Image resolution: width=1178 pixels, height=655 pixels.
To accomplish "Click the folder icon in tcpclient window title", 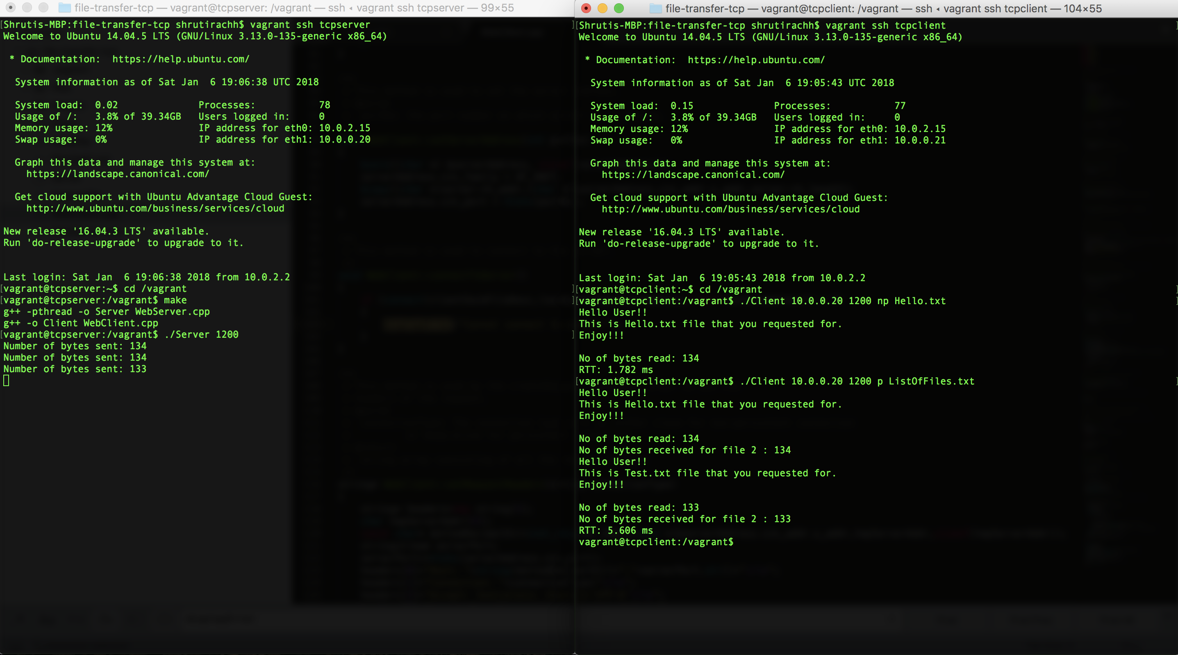I will (656, 8).
